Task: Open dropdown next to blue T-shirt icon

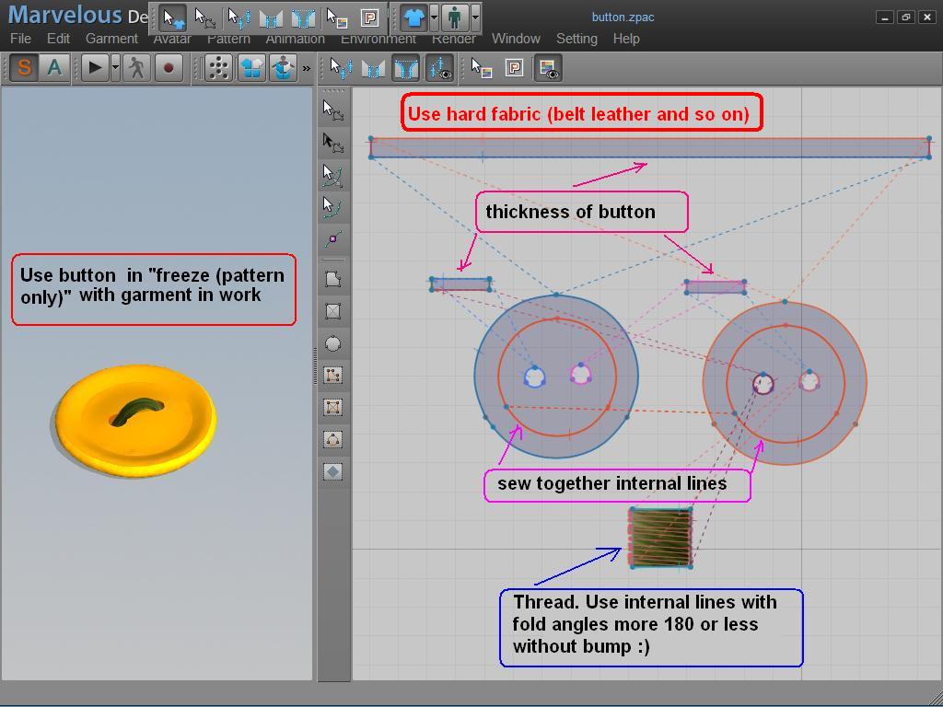Action: click(x=435, y=17)
